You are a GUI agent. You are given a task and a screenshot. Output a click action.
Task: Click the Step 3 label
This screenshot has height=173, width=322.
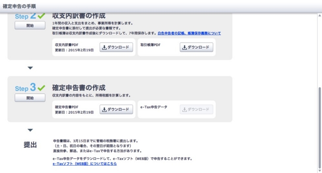point(25,88)
